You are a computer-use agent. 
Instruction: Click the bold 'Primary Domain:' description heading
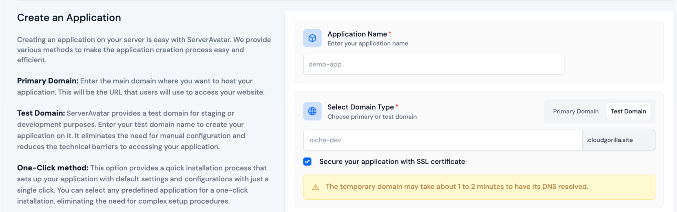click(x=48, y=81)
